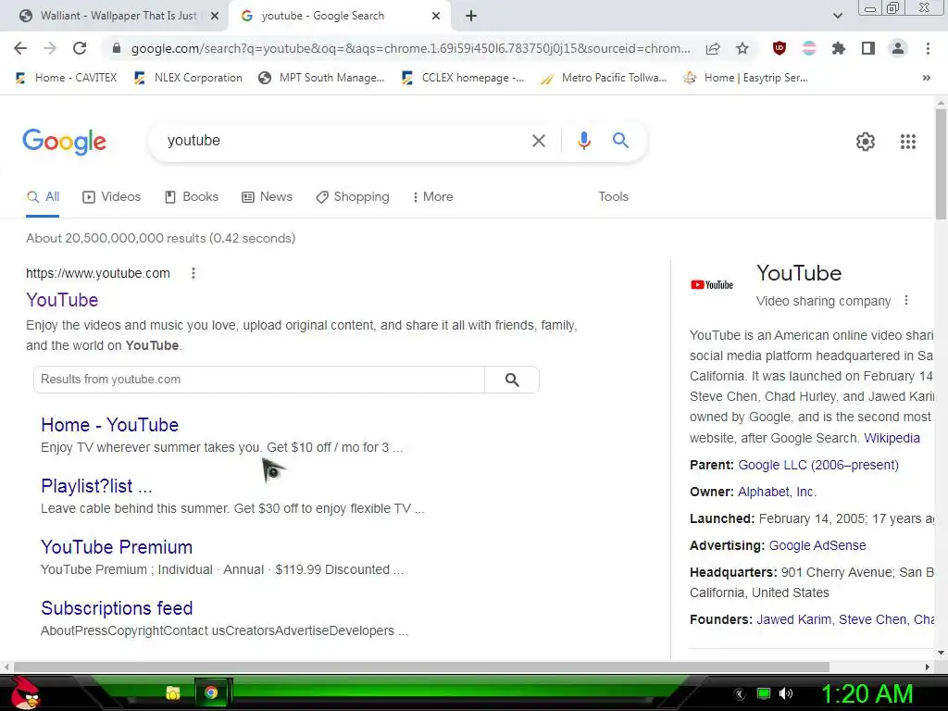Click the Google logo
948x711 pixels.
(64, 142)
